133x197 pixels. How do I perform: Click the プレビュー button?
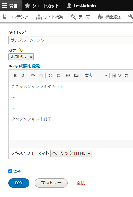coord(51,183)
